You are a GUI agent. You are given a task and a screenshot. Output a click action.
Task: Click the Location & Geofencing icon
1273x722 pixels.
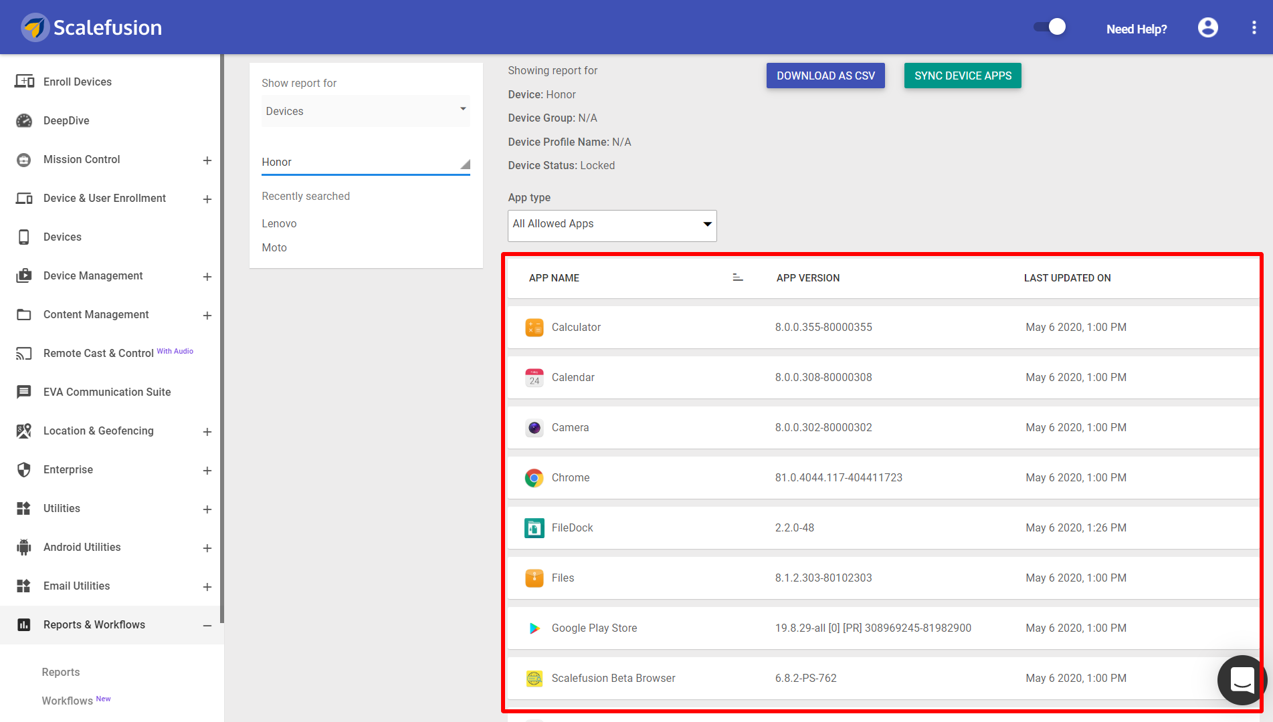pyautogui.click(x=24, y=431)
